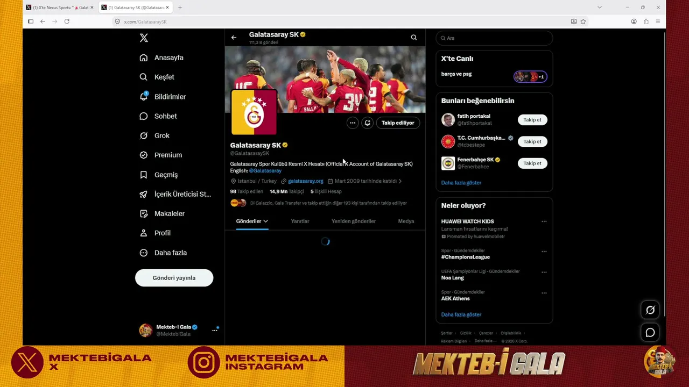
Task: Click the X logo in the left sidebar
Action: (x=144, y=38)
